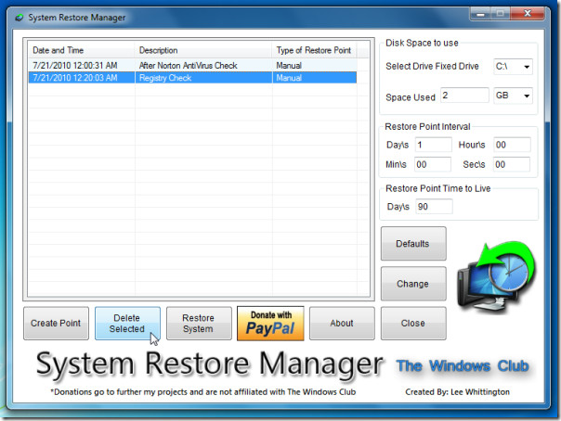Click the Space Used input field
This screenshot has width=561, height=421.
(464, 96)
